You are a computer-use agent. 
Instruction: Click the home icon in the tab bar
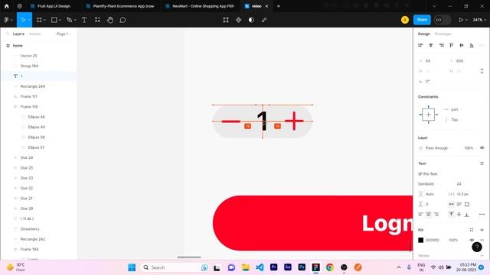(7, 6)
